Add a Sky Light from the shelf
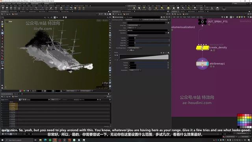The width and height of the screenshot is (252, 142). (174, 8)
